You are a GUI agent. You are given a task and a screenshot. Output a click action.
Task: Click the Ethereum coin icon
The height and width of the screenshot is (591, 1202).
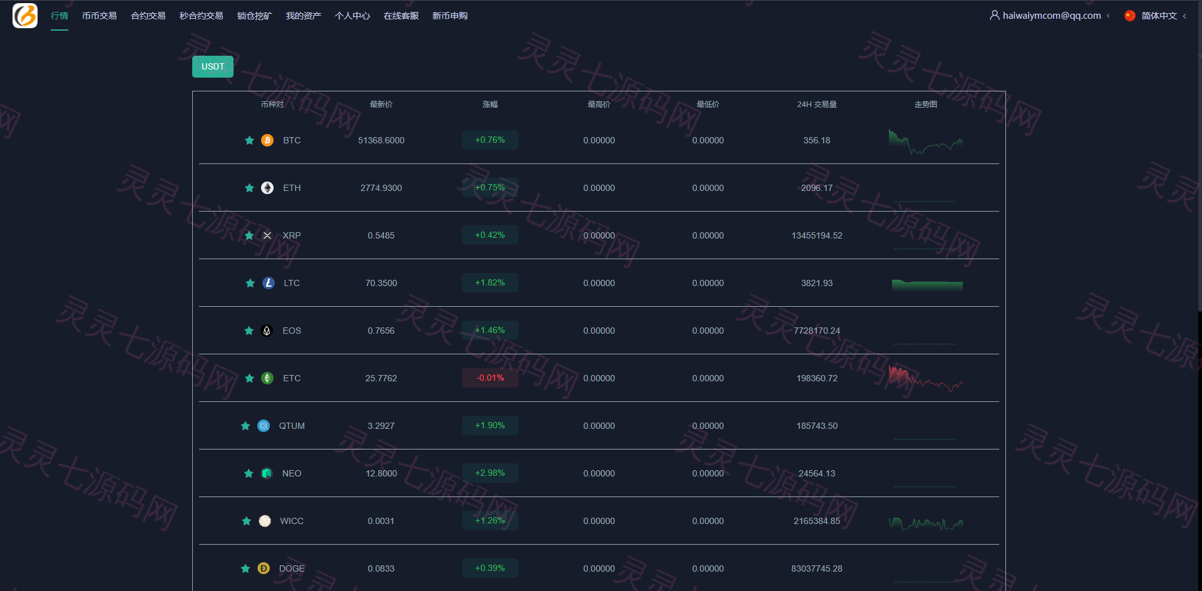click(267, 188)
